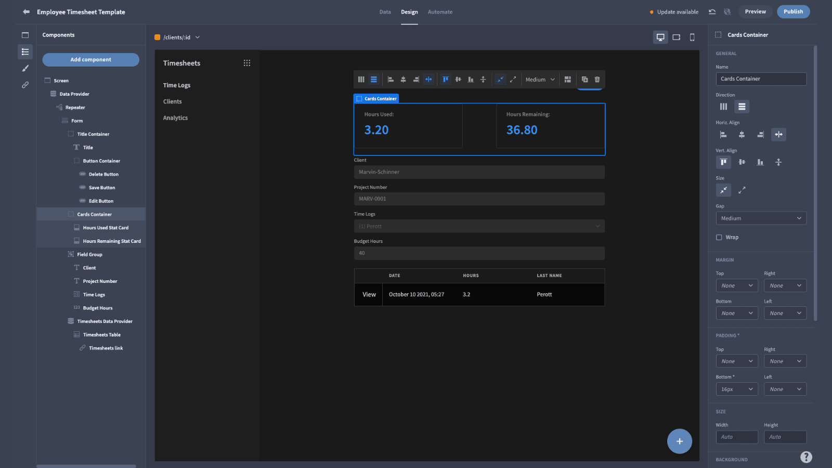Click the Name input field
This screenshot has width=832, height=468.
pyautogui.click(x=761, y=79)
